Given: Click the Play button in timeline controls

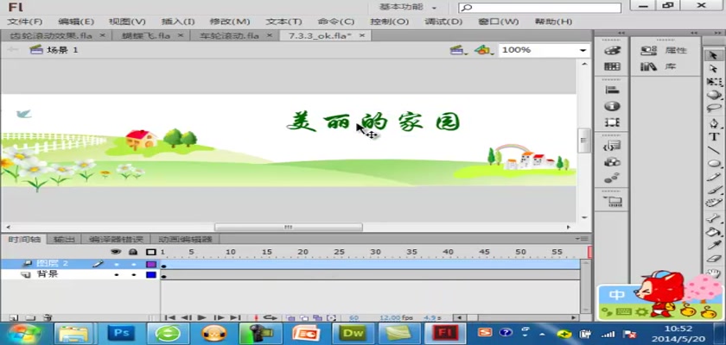Looking at the screenshot, I should pyautogui.click(x=202, y=318).
